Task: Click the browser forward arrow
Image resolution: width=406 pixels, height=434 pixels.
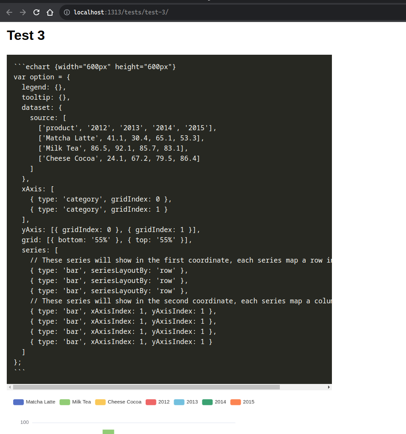Action: click(23, 12)
